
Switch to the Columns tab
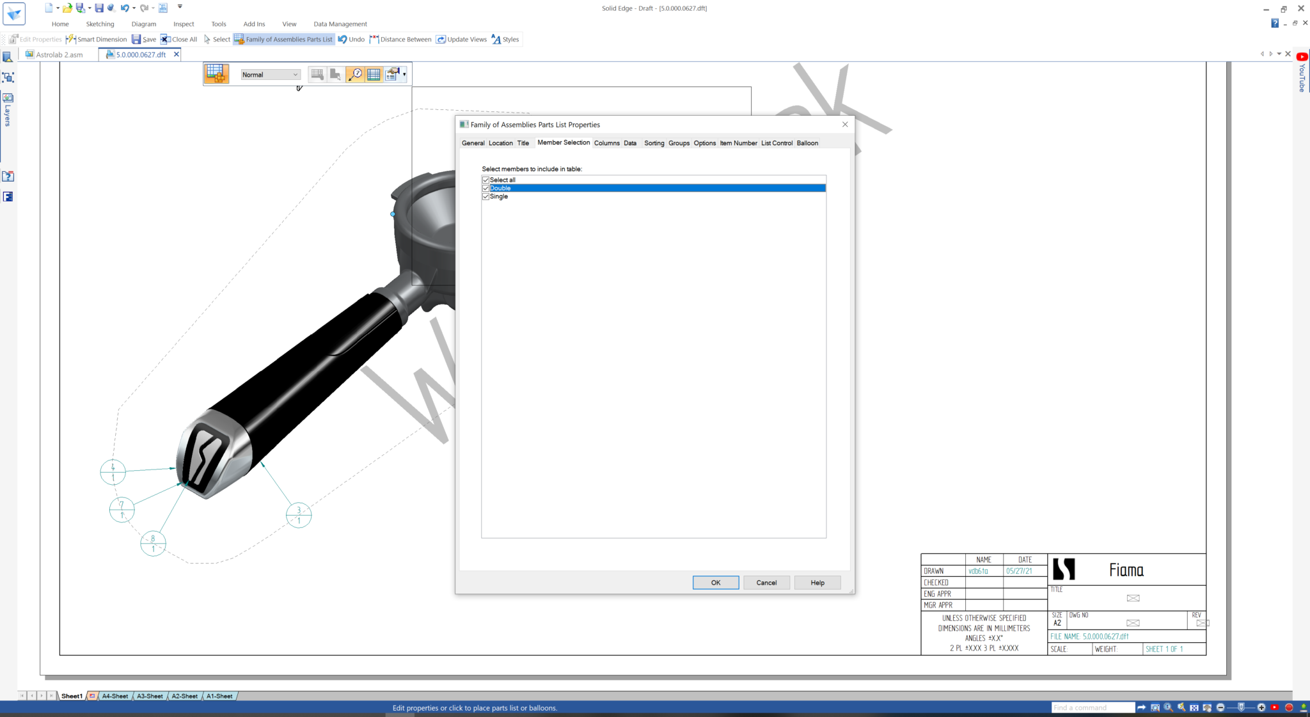point(606,143)
